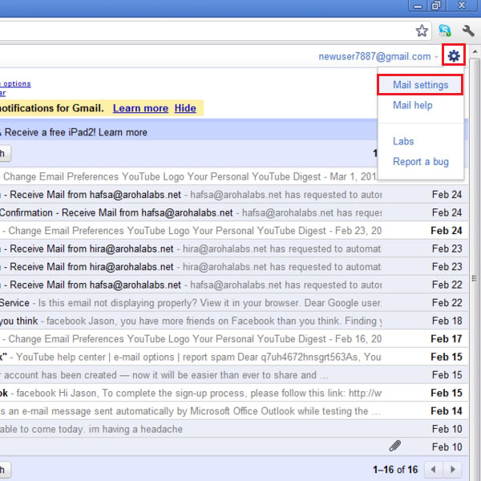Open the im having a headache email

[234, 429]
